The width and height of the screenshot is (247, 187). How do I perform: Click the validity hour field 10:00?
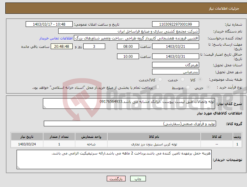(x=128, y=56)
